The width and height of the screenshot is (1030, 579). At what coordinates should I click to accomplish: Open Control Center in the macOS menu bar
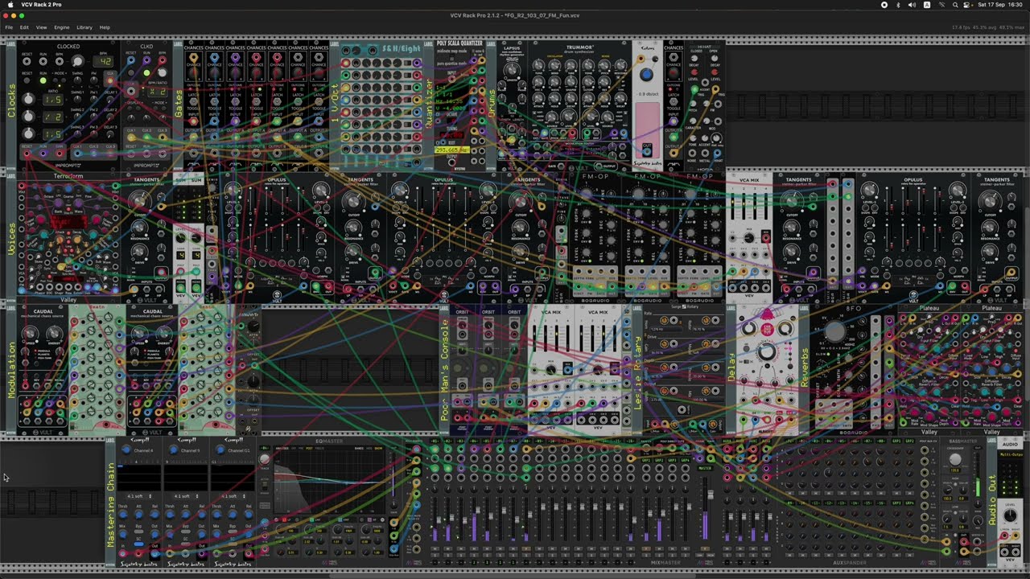(968, 5)
